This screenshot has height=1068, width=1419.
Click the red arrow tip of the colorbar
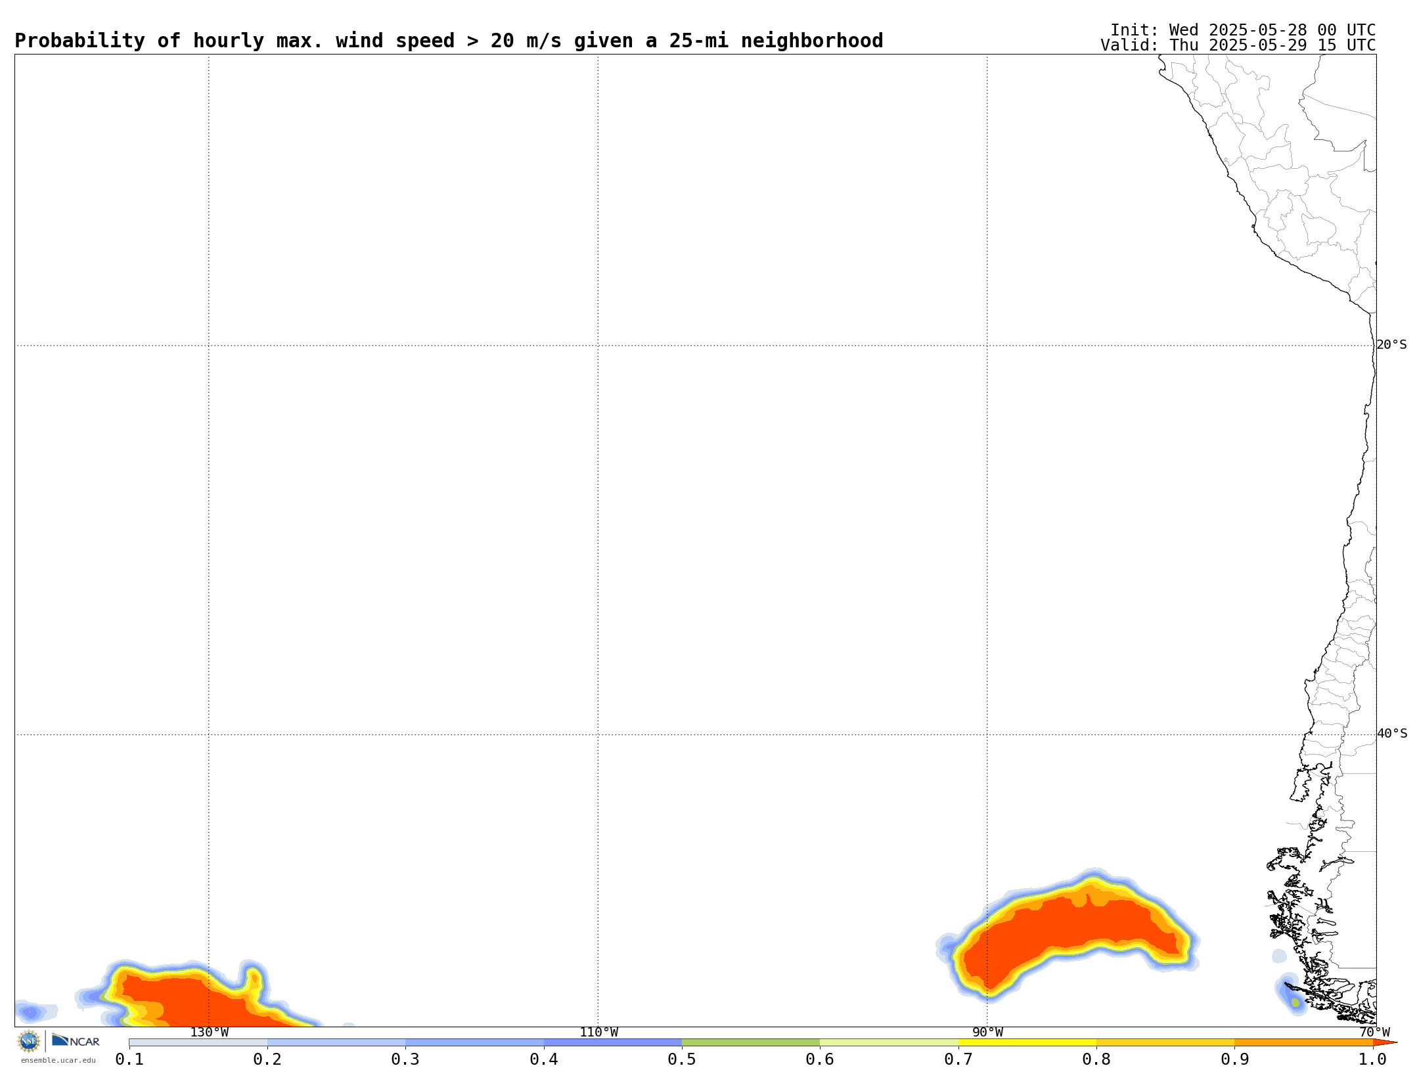coord(1385,1042)
